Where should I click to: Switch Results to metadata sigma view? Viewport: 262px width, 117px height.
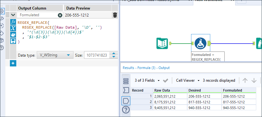point(126,90)
